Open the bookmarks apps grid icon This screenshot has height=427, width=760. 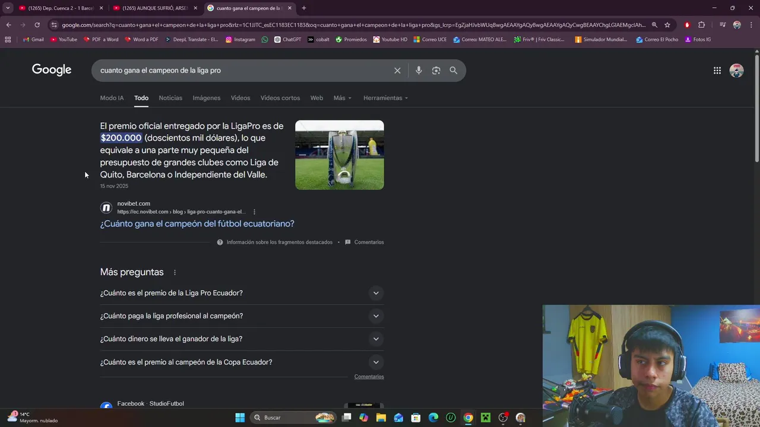click(x=8, y=40)
